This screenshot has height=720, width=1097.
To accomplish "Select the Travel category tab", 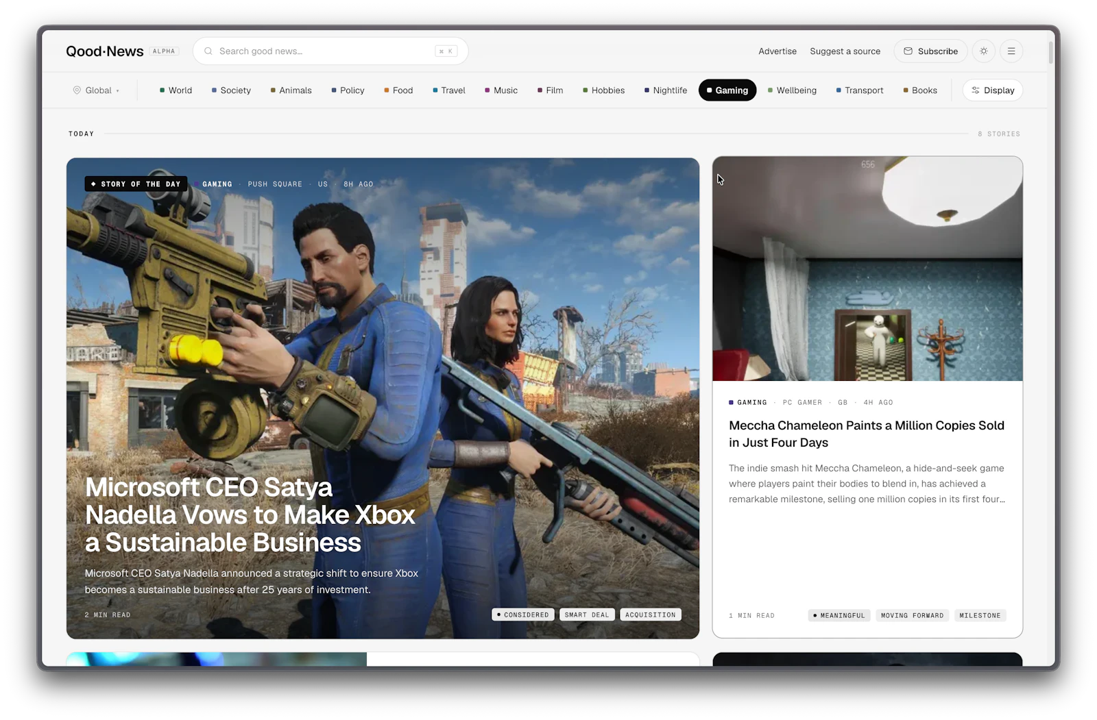I will [449, 90].
